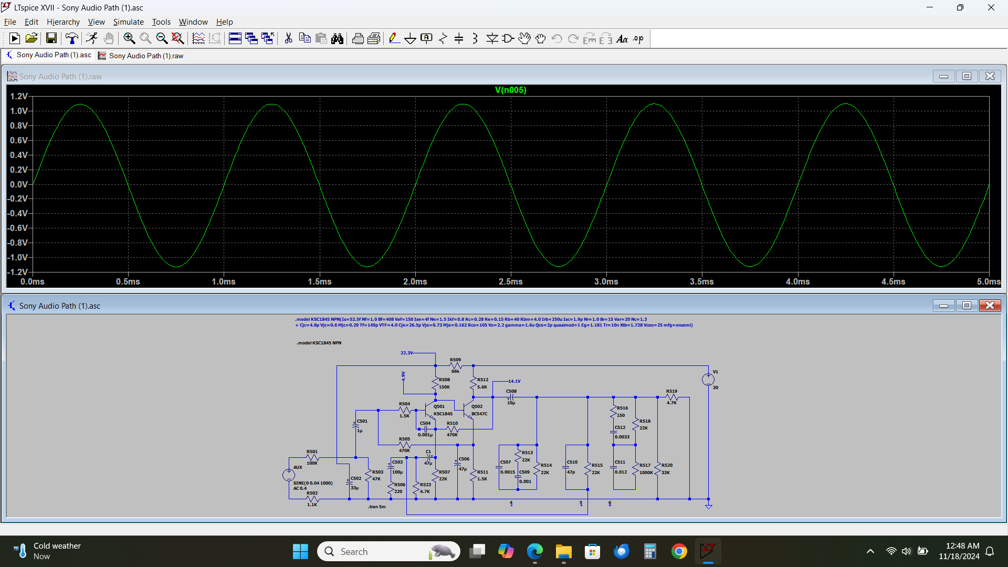
Task: Minimize the schematic .asc child window
Action: pos(943,306)
